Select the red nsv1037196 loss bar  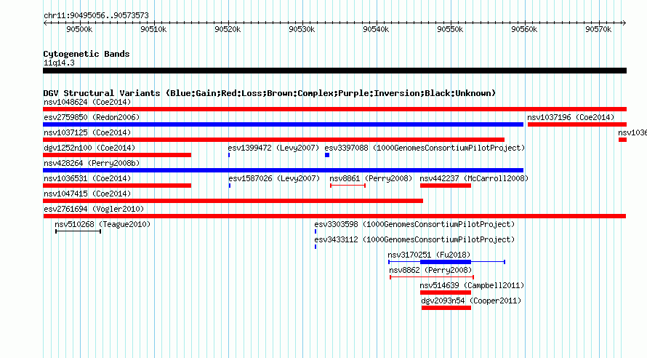[577, 124]
